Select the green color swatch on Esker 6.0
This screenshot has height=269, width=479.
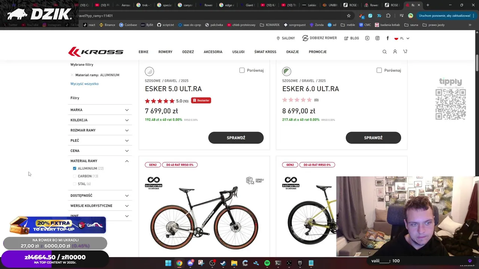287,71
